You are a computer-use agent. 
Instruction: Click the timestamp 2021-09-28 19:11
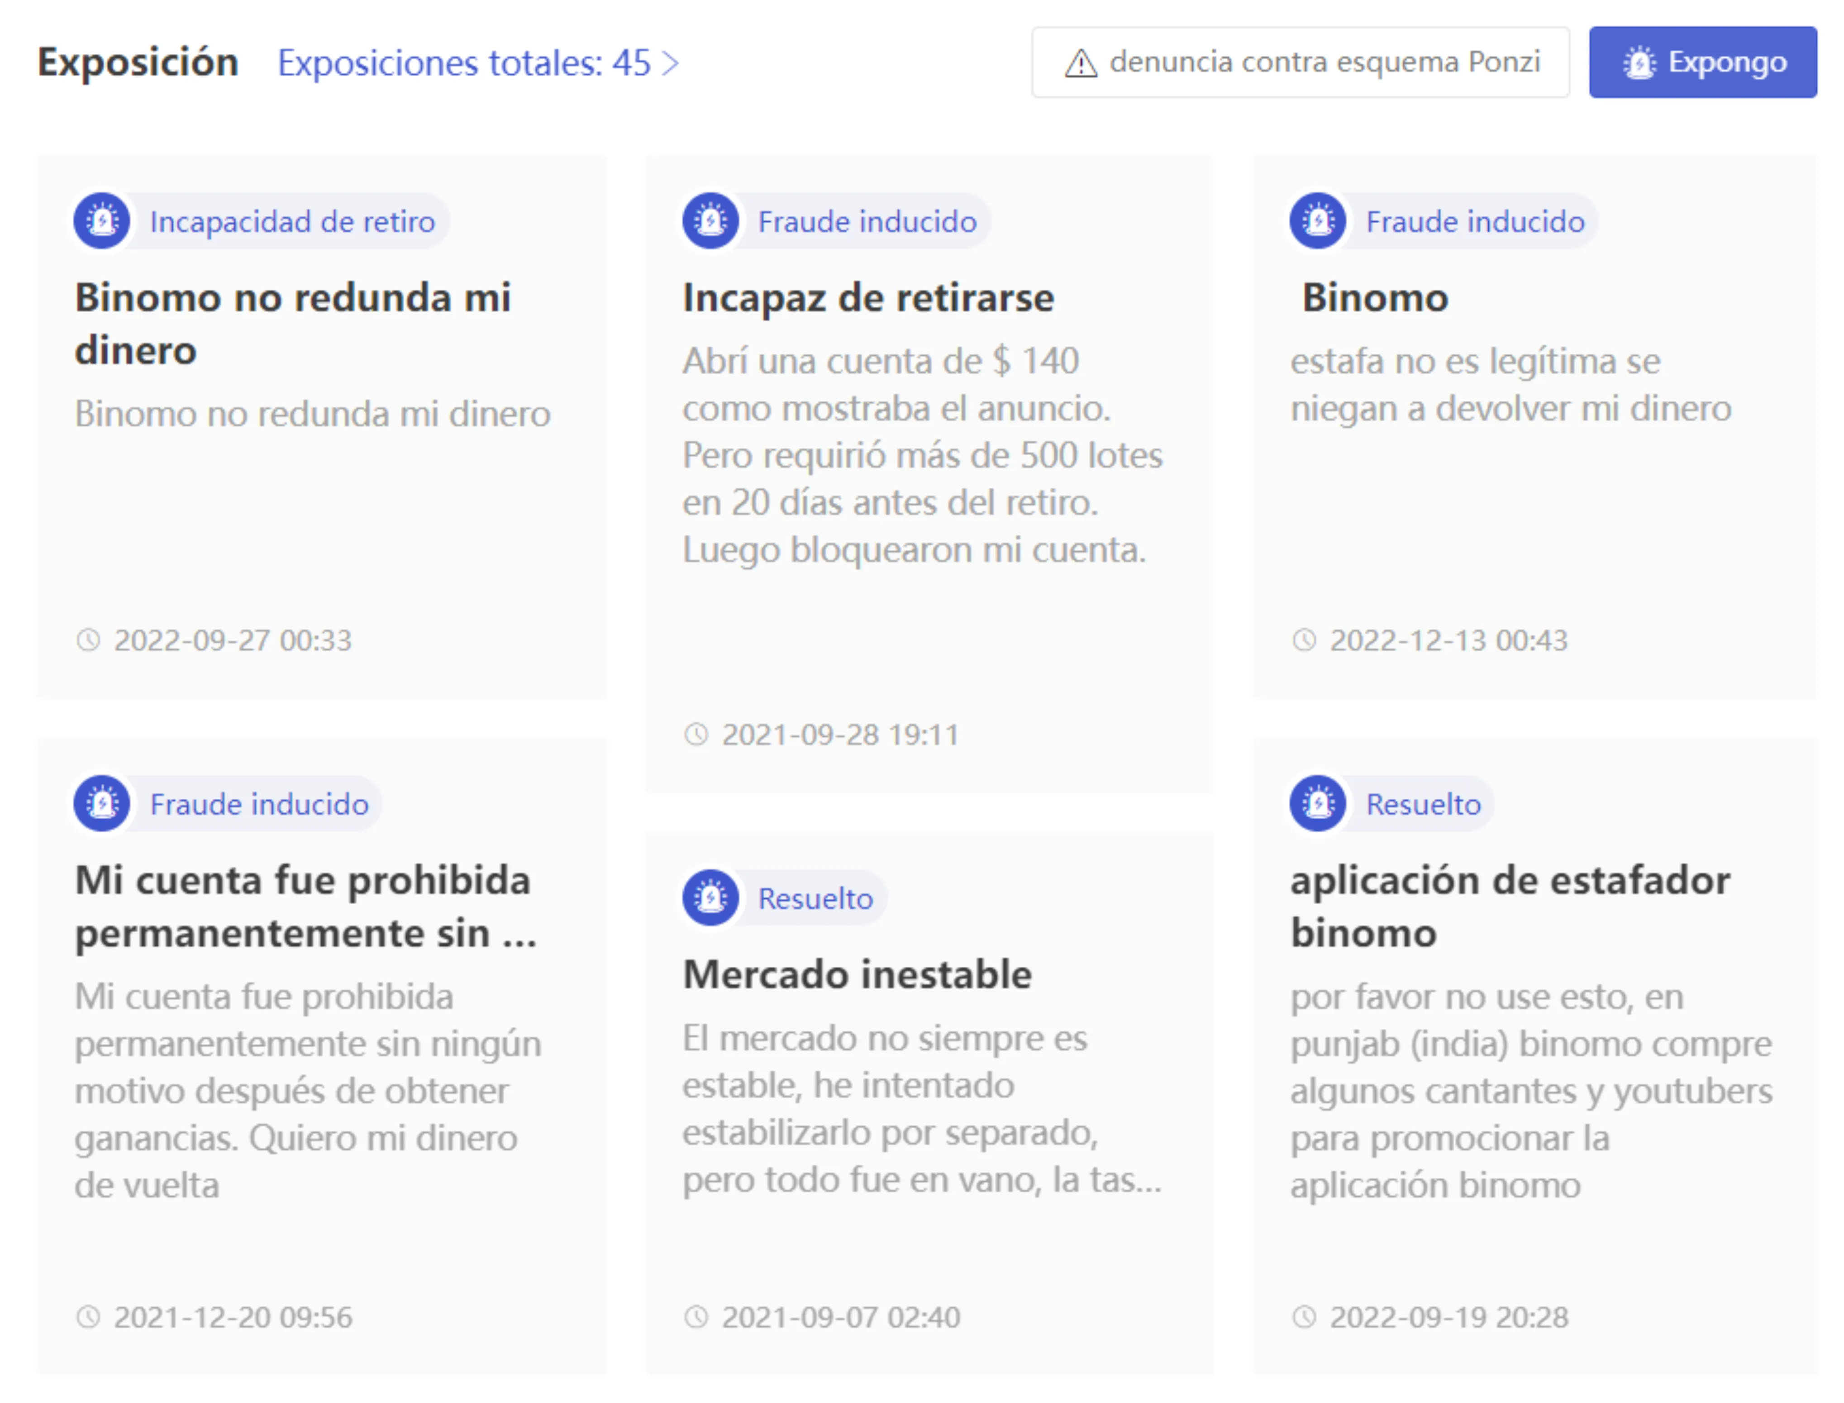841,735
